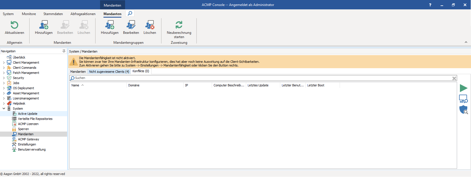Click the monitor search icon on right
This screenshot has height=177, width=471.
coord(463,99)
